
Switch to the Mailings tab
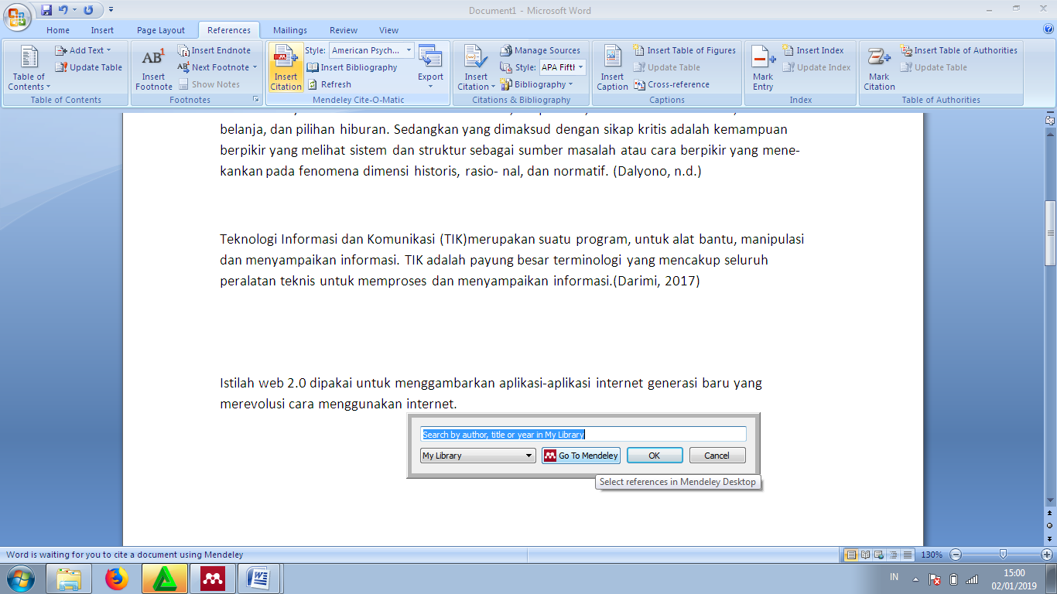click(x=289, y=30)
